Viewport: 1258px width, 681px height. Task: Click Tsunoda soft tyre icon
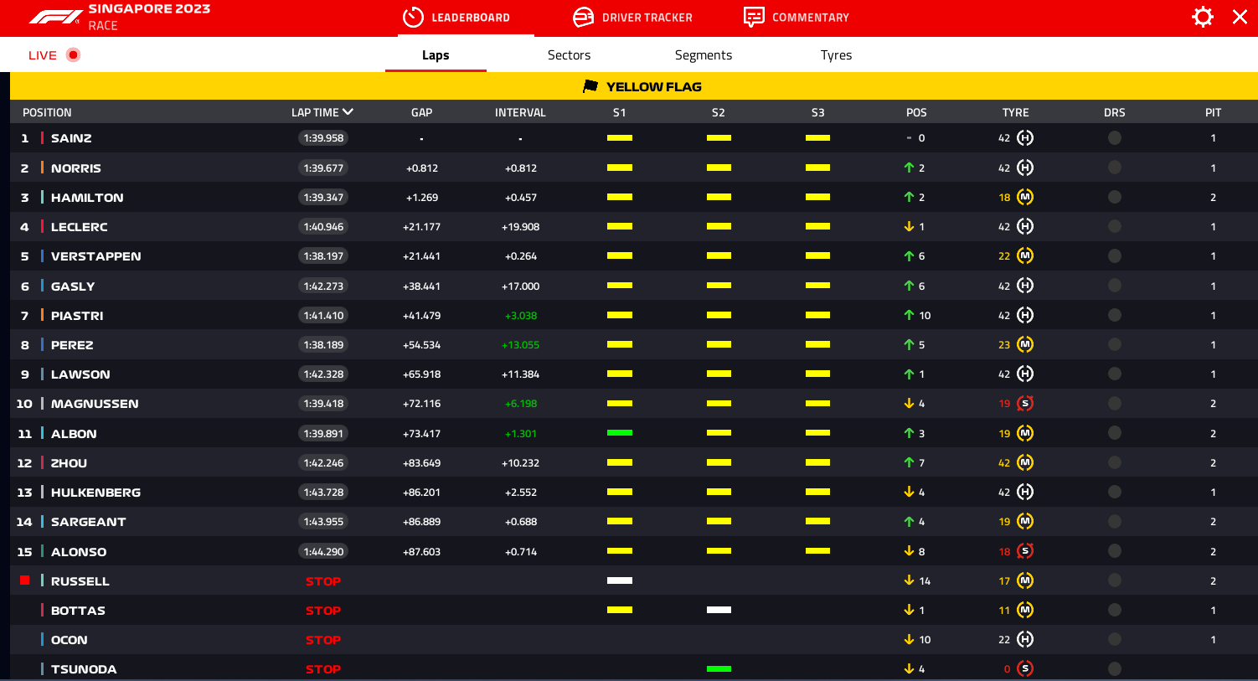[1025, 668]
